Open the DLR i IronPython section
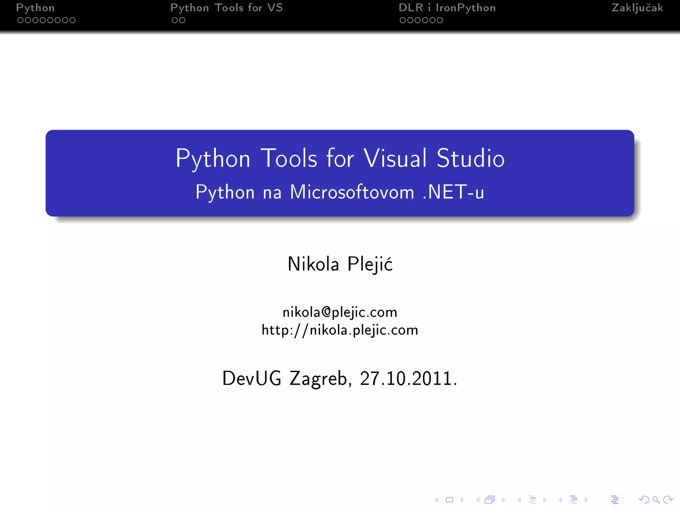Screen dimensions: 680x510 (x=447, y=8)
